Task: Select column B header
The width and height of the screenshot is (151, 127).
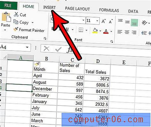Action: tap(47, 59)
